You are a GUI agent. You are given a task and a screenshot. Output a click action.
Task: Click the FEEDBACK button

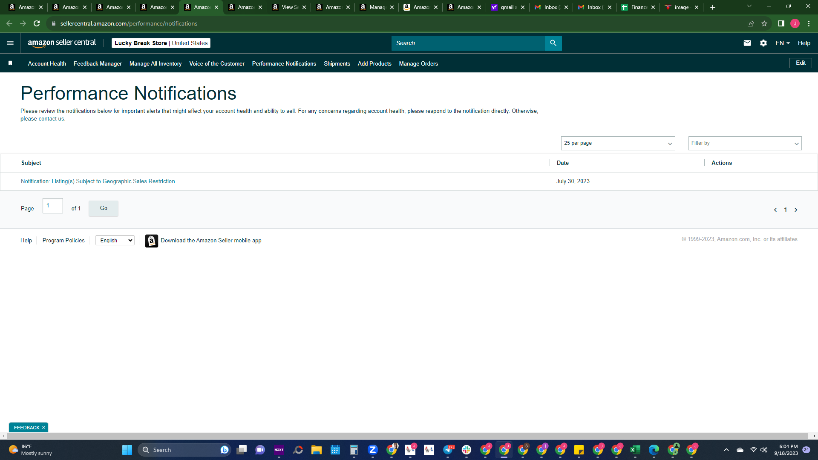click(x=26, y=428)
